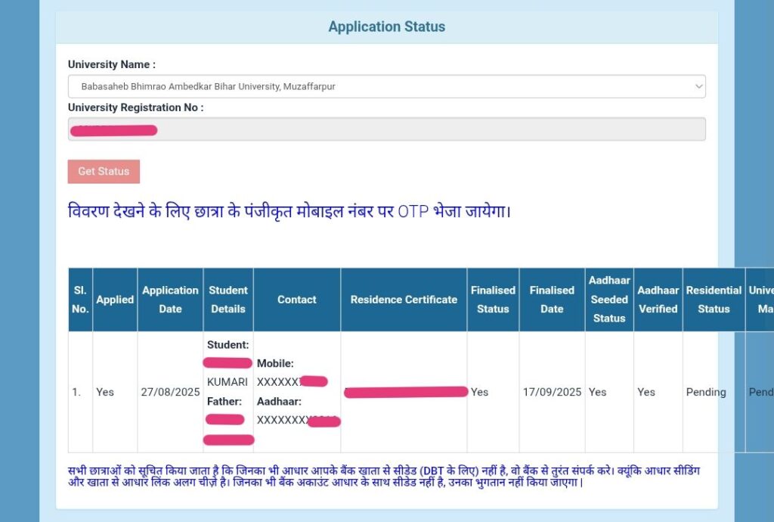Viewport: 774px width, 522px height.
Task: Select the Application Status page title
Action: coord(386,26)
